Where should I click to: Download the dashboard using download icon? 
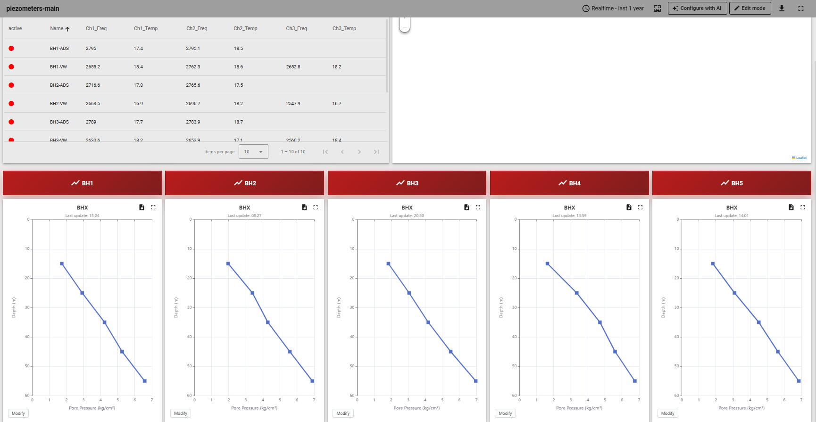click(782, 8)
